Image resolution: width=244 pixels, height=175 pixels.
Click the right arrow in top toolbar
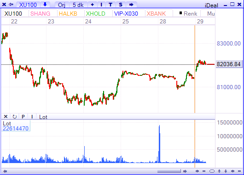tap(131, 5)
